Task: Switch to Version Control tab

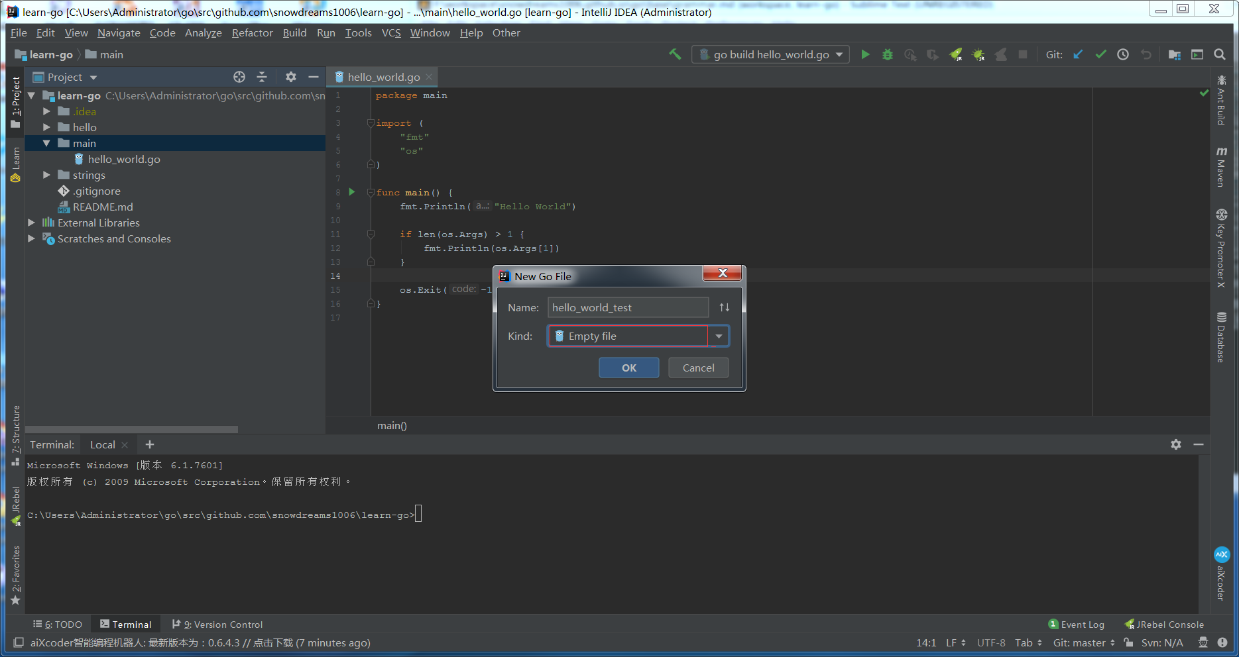Action: tap(217, 625)
